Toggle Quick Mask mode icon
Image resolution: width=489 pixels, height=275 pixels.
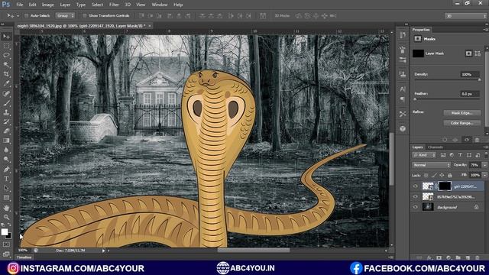click(x=6, y=244)
